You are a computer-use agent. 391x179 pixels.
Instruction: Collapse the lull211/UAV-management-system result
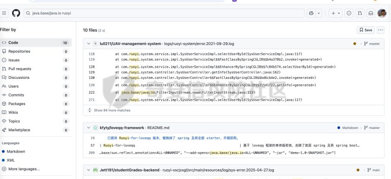88,44
